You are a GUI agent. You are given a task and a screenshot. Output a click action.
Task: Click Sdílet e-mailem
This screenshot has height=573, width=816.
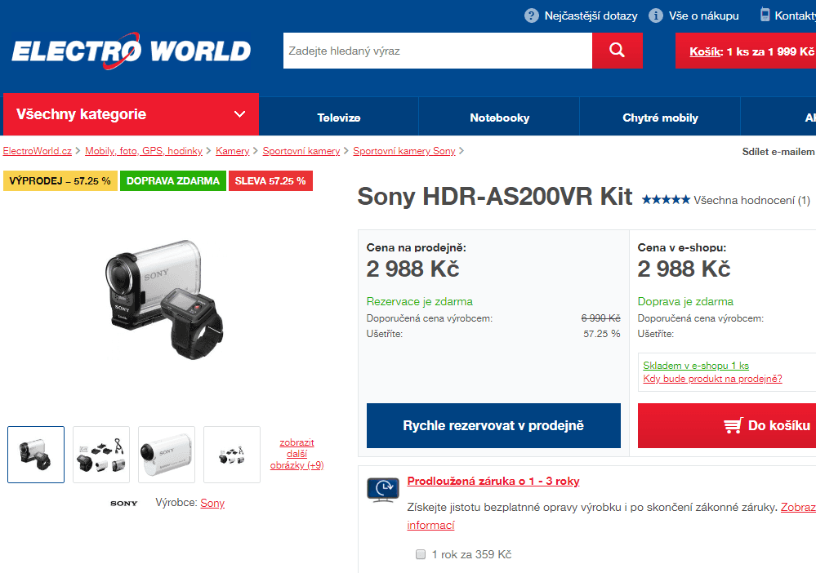click(778, 152)
